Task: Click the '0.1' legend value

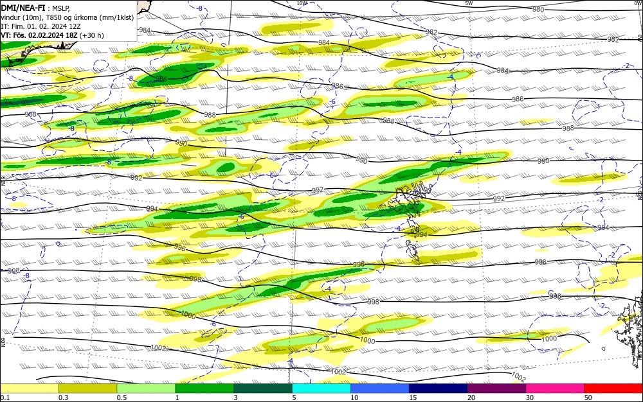Action: 5,398
